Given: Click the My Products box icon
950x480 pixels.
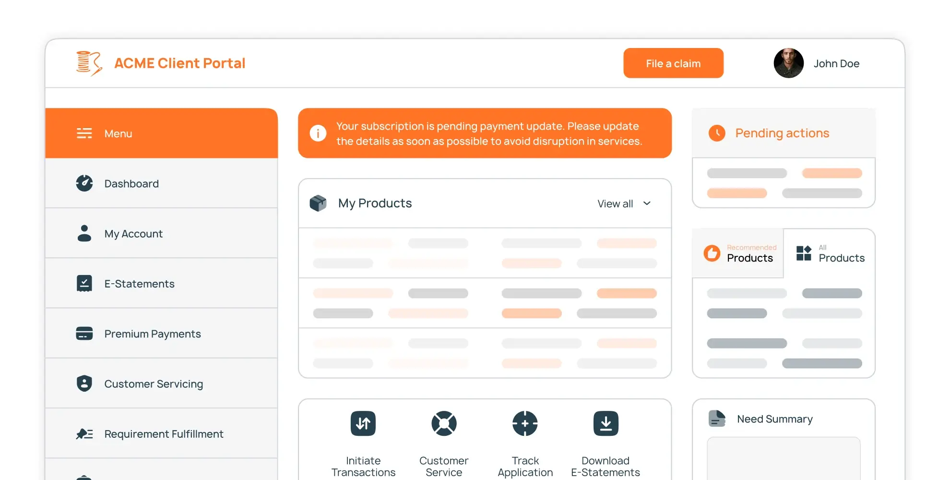Looking at the screenshot, I should pyautogui.click(x=318, y=203).
